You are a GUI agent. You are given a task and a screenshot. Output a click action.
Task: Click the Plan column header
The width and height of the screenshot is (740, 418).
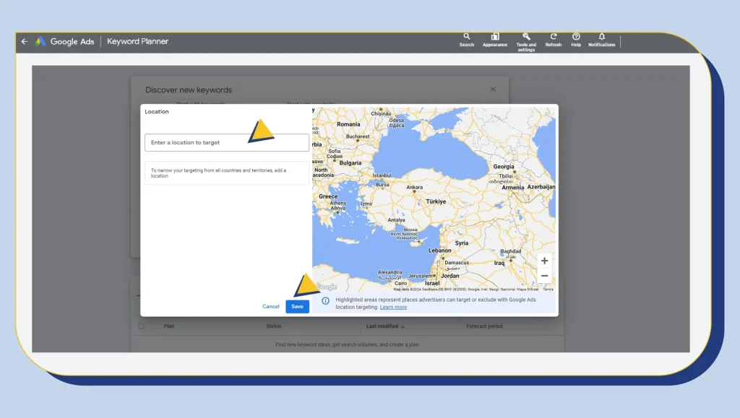pyautogui.click(x=169, y=326)
